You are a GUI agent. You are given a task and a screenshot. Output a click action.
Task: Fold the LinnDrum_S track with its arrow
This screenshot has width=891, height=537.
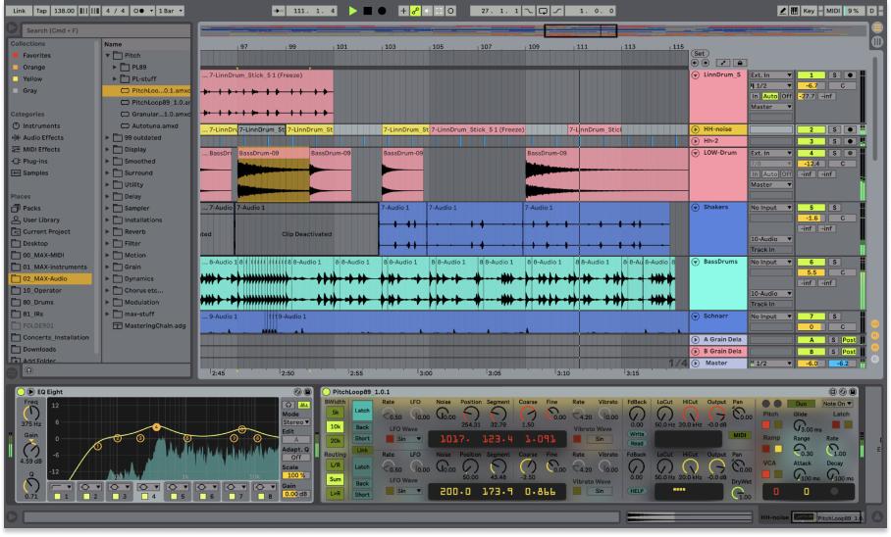click(x=697, y=75)
